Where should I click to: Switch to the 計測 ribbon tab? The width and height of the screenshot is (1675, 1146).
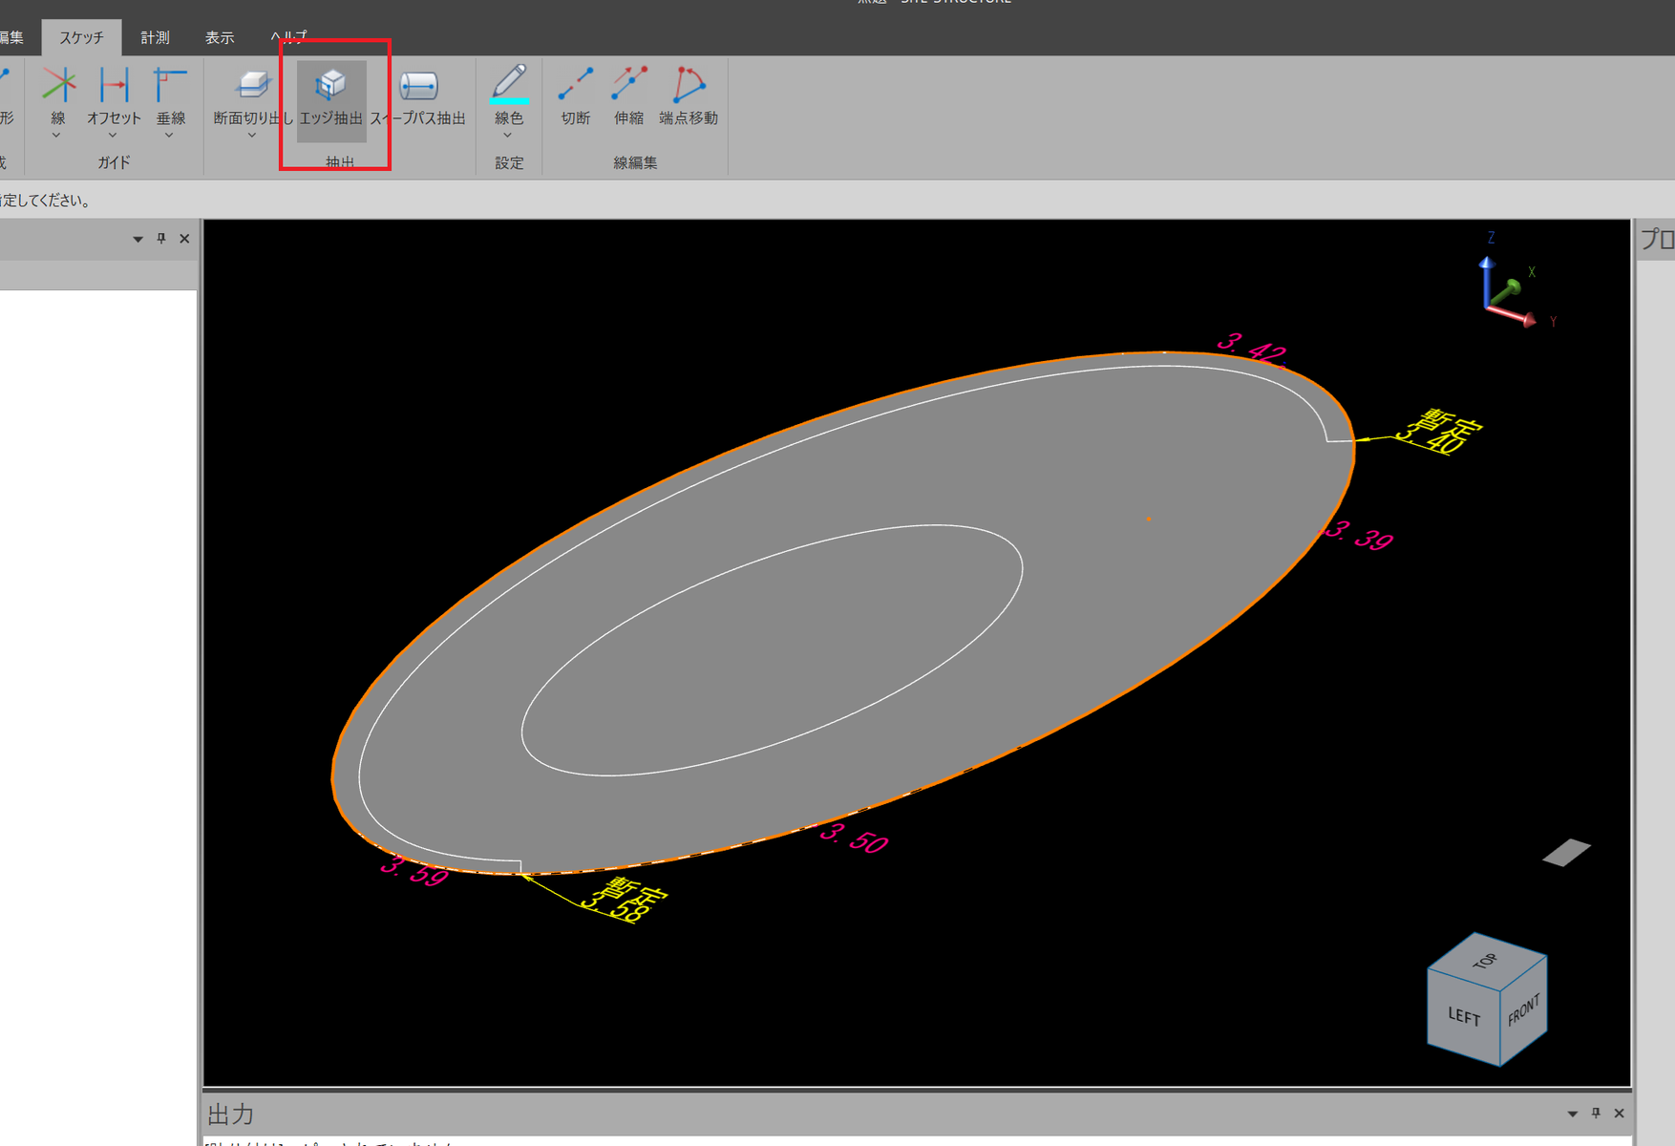[155, 37]
